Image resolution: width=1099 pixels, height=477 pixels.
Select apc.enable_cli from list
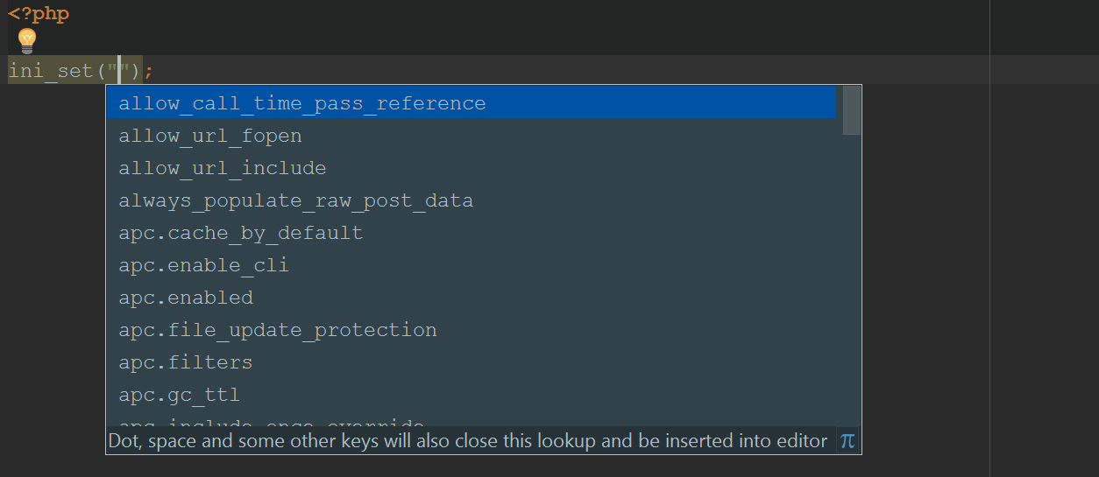(472, 265)
